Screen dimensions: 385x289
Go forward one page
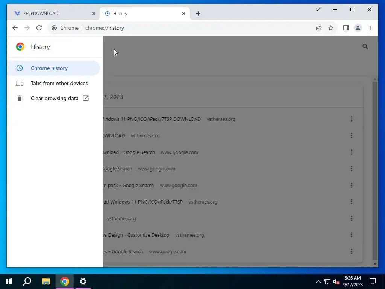(27, 28)
